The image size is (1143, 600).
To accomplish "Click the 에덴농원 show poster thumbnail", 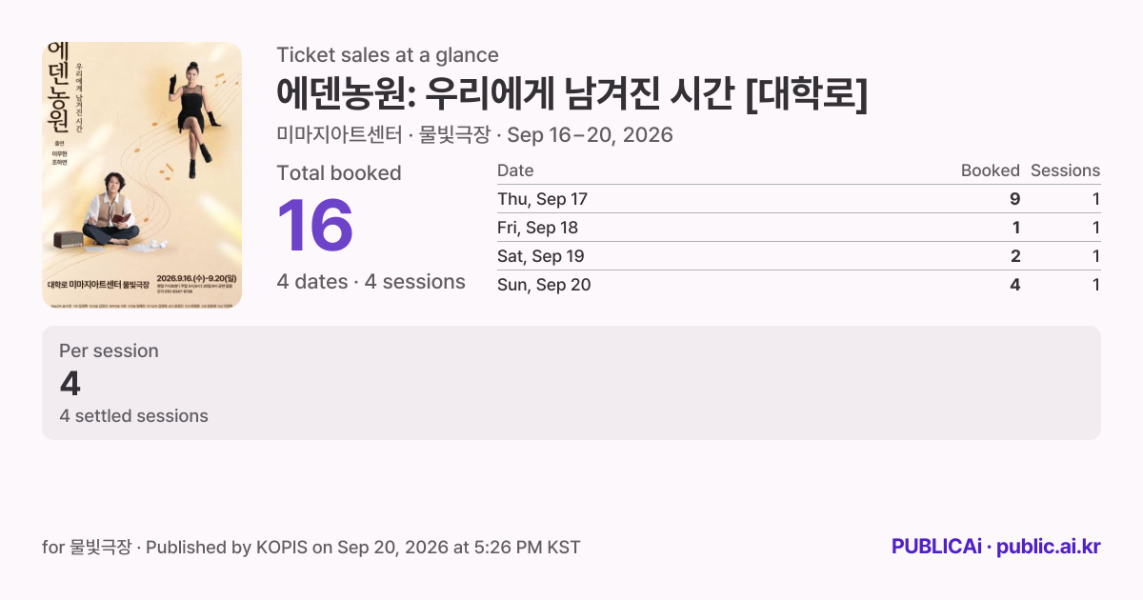I will (142, 175).
